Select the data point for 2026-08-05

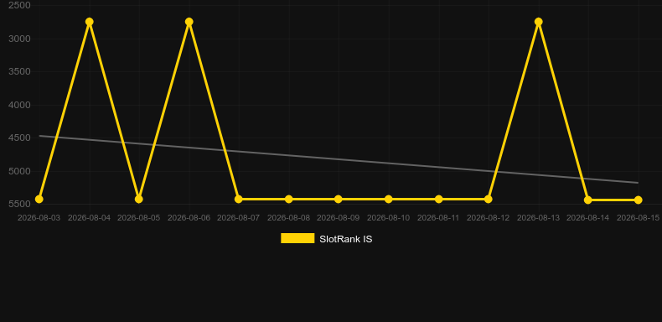139,199
